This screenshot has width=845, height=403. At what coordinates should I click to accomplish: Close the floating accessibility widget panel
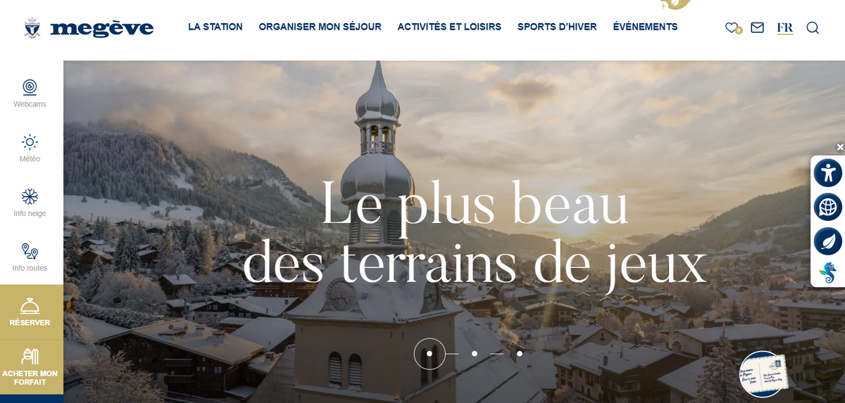pyautogui.click(x=840, y=147)
